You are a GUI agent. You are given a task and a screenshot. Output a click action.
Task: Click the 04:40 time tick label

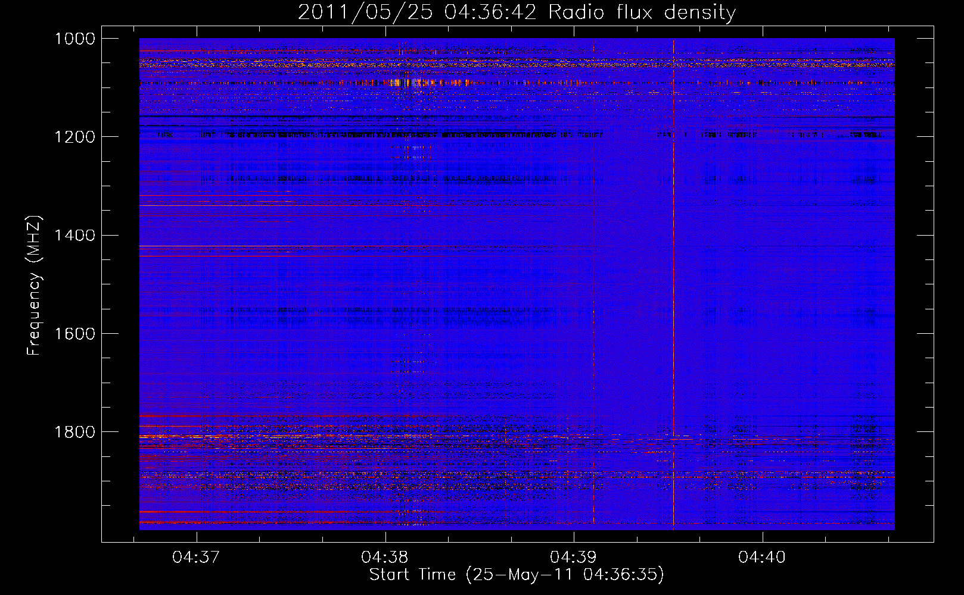click(762, 557)
